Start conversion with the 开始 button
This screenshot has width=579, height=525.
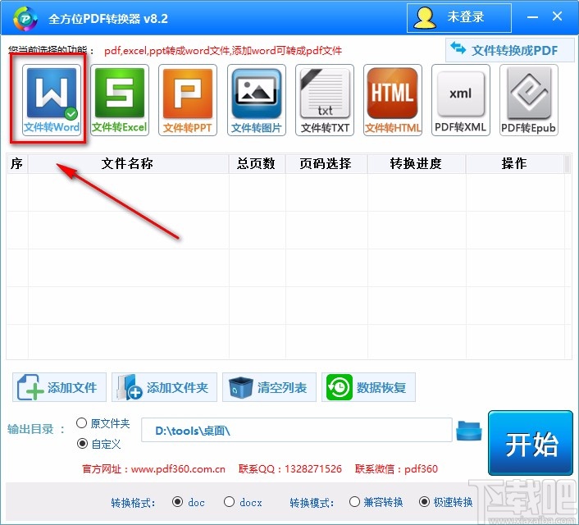[531, 443]
